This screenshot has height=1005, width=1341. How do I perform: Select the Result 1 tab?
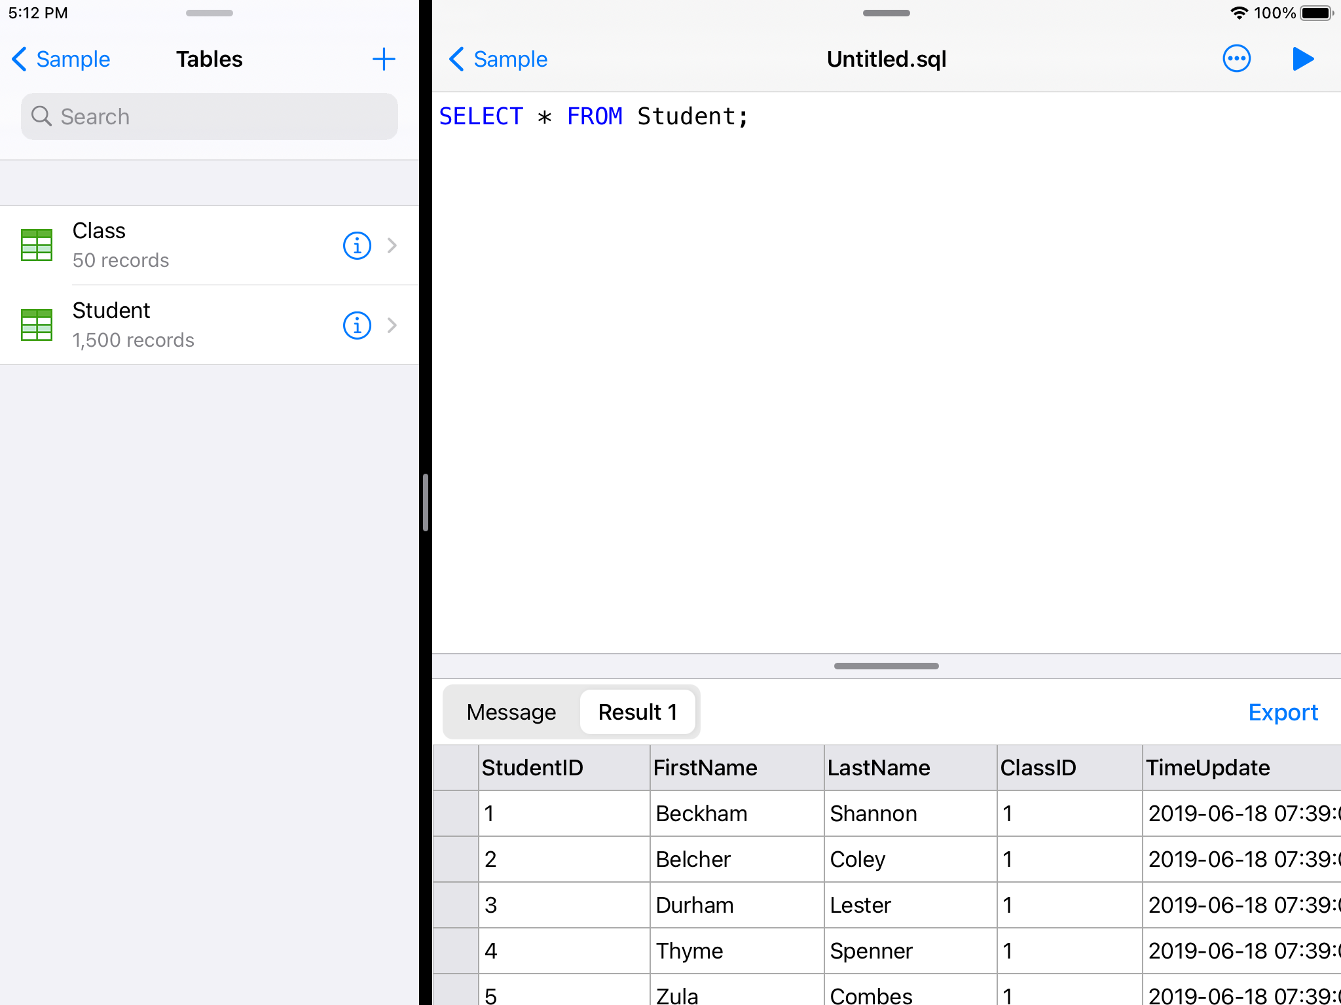click(x=637, y=712)
